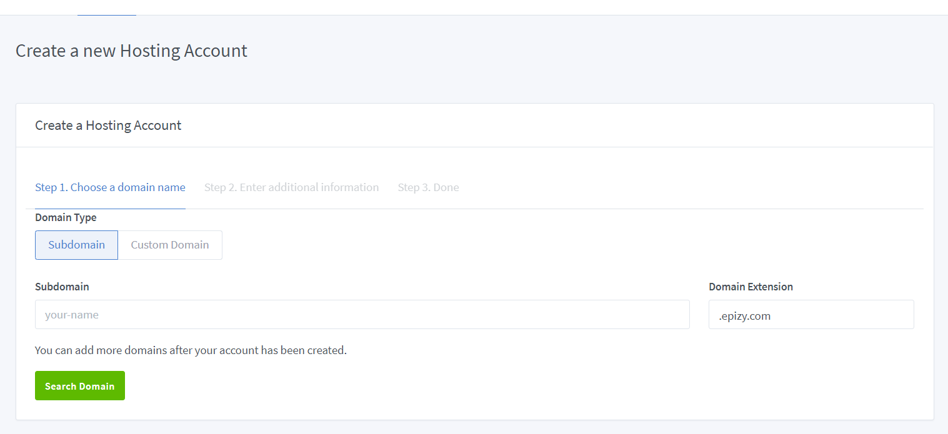Viewport: 948px width, 434px height.
Task: Click the Domain Type label
Action: (66, 217)
